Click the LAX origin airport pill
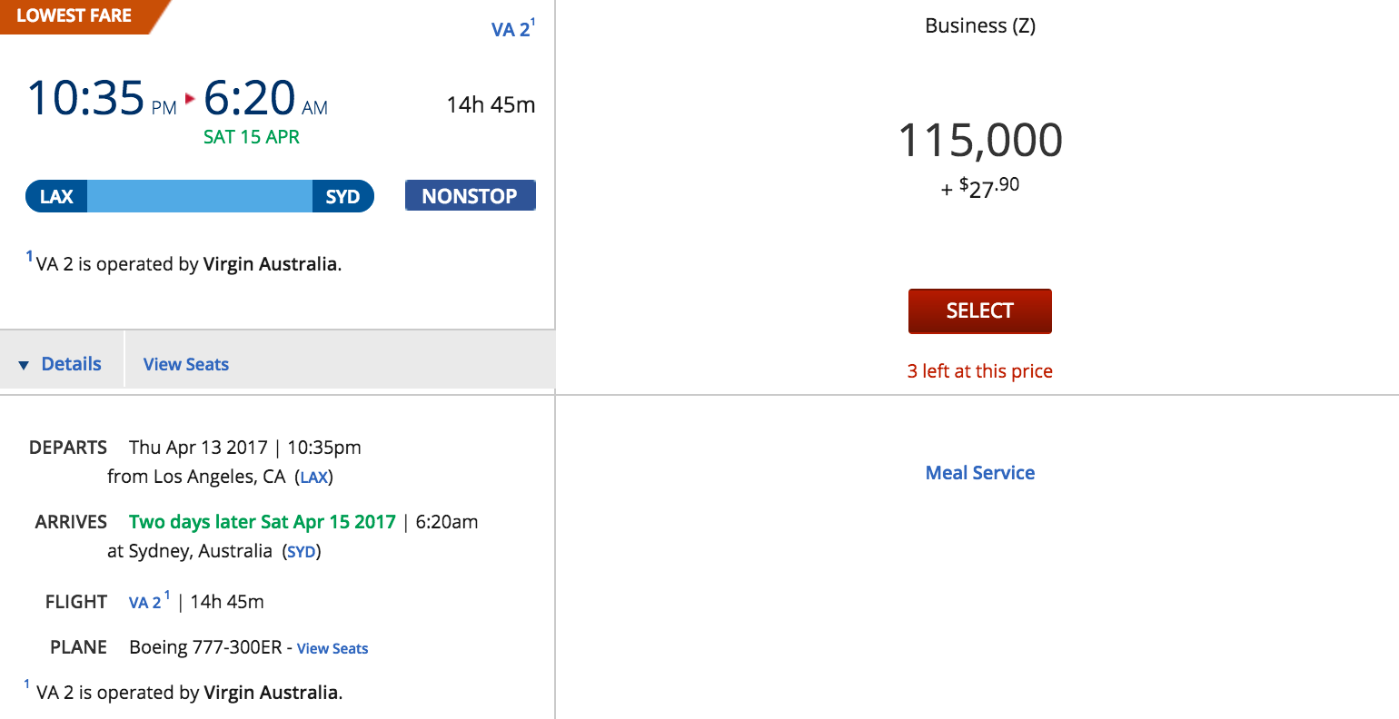The width and height of the screenshot is (1399, 719). pyautogui.click(x=56, y=196)
